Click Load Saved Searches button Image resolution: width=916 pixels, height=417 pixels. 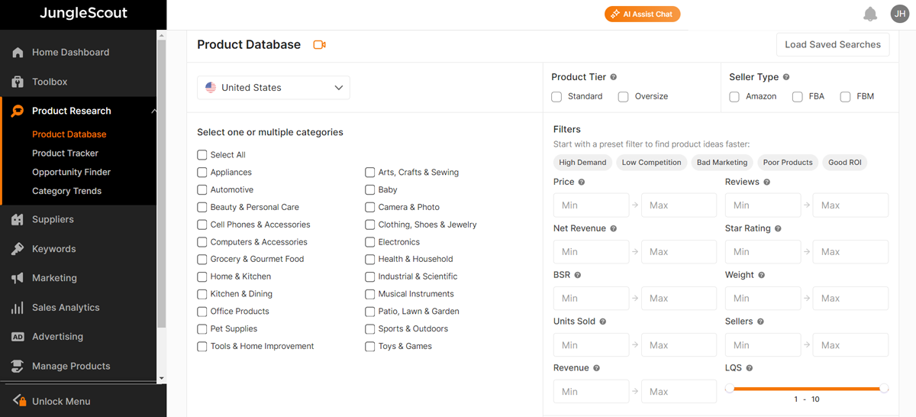(833, 44)
